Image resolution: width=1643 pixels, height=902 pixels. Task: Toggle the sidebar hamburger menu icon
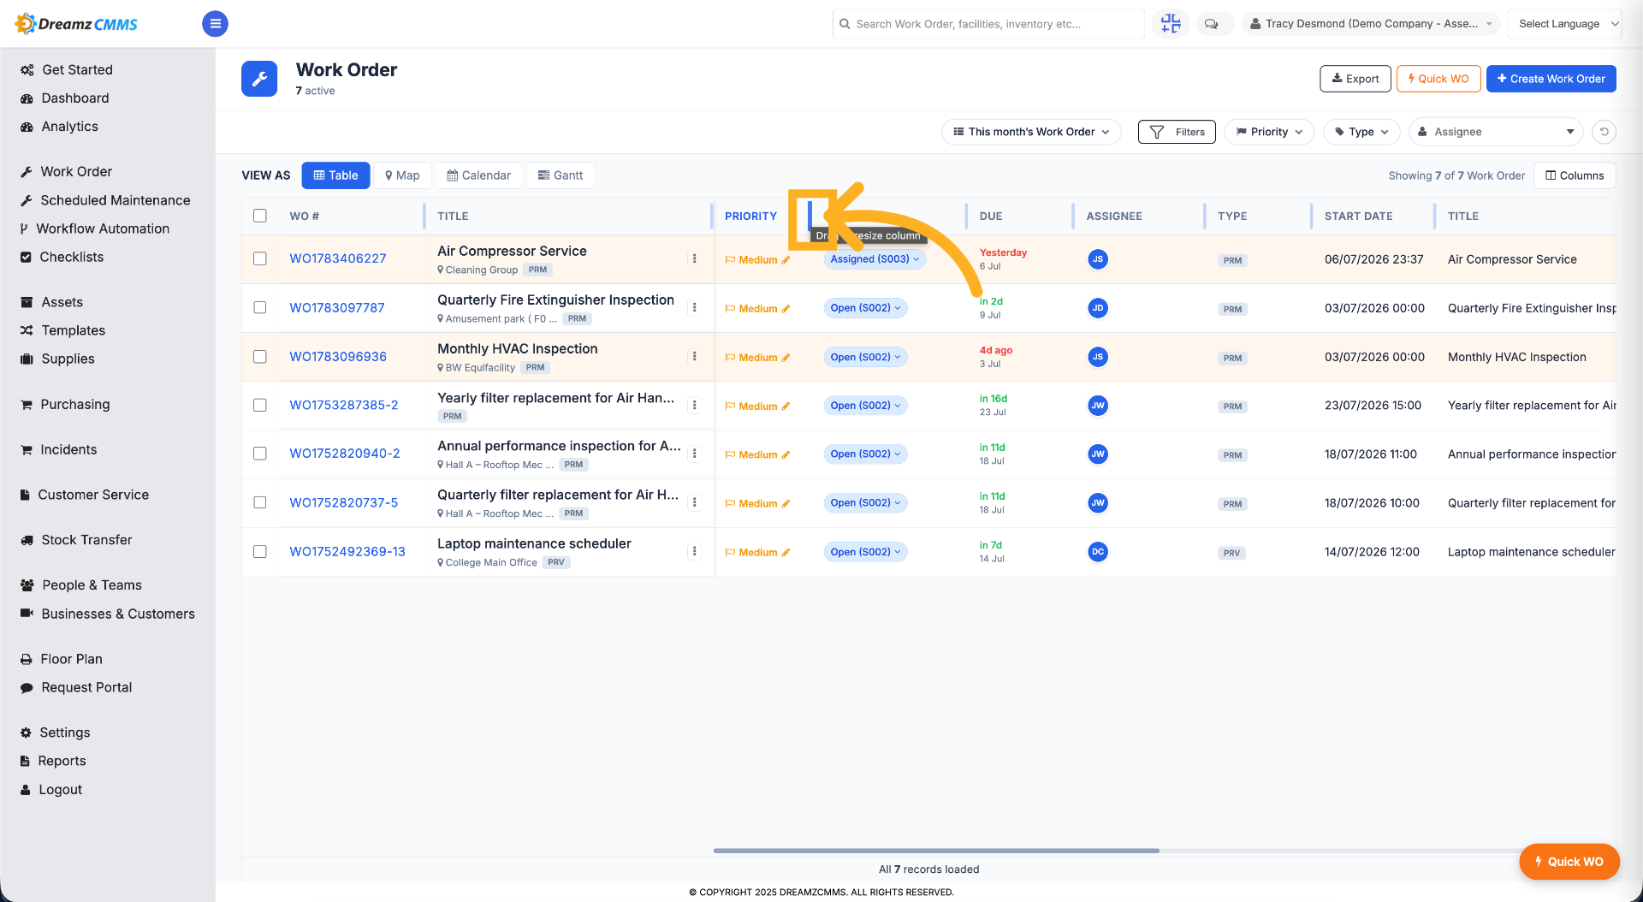pos(215,24)
